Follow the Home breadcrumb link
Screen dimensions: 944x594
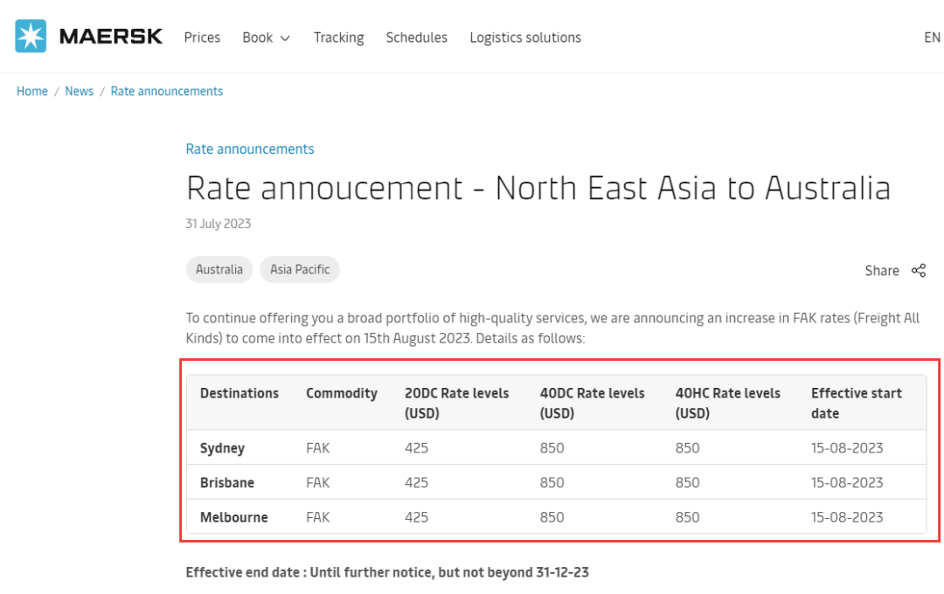click(x=32, y=91)
